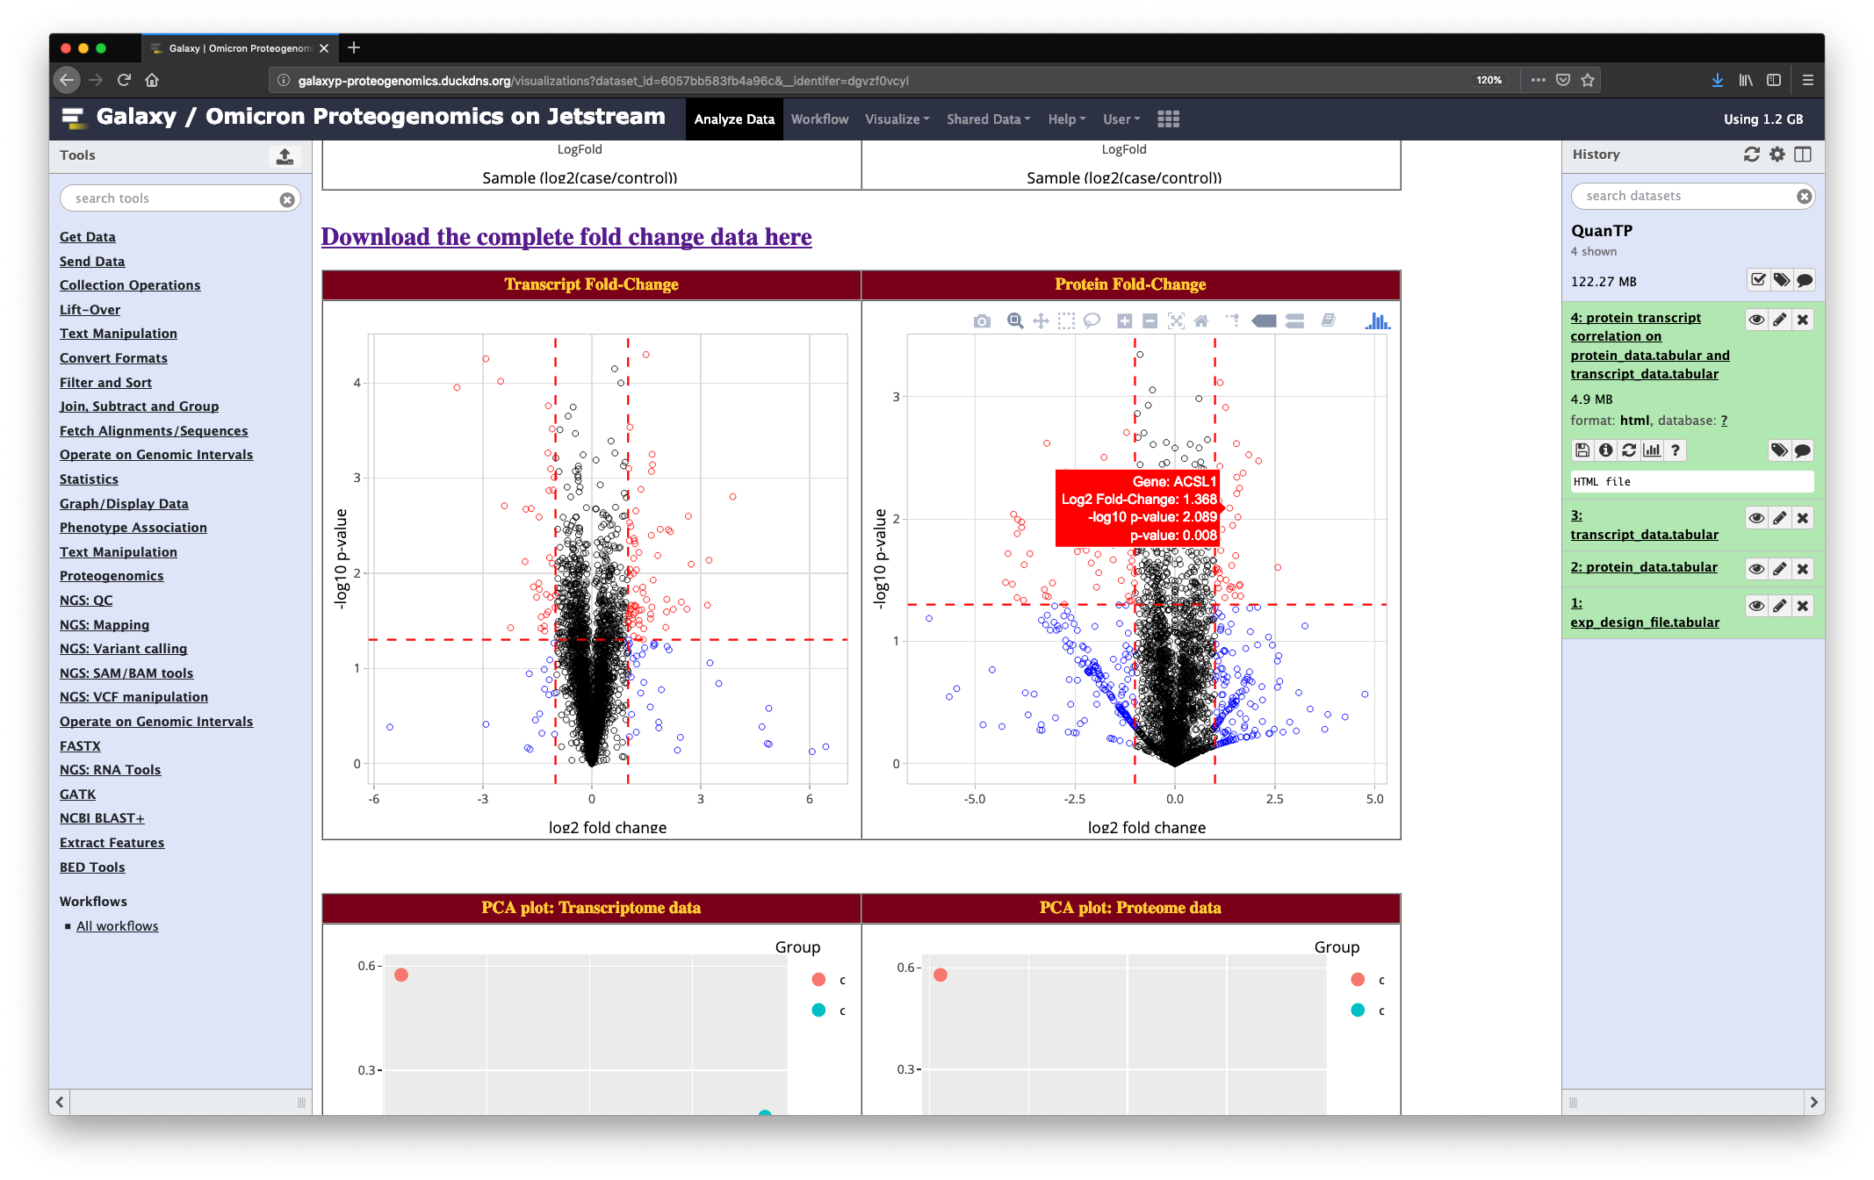Expand the Statistics tool section

(89, 479)
